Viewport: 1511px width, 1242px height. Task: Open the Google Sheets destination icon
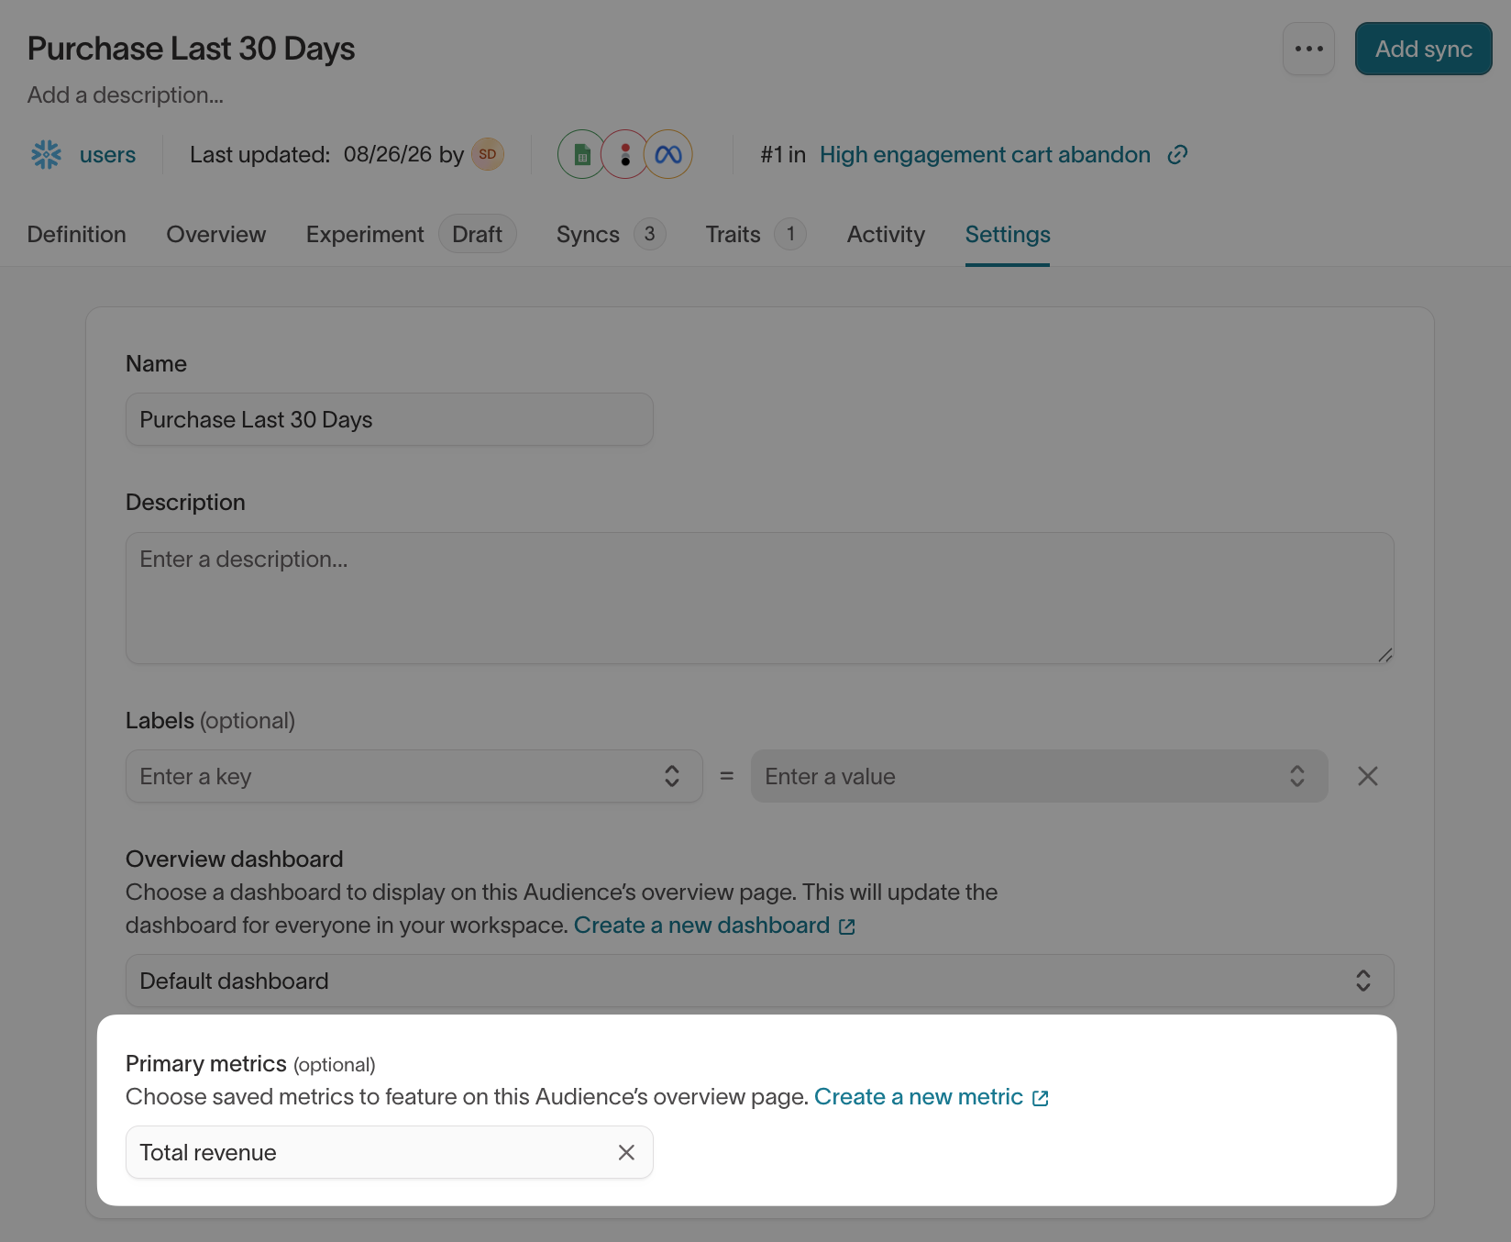click(581, 154)
